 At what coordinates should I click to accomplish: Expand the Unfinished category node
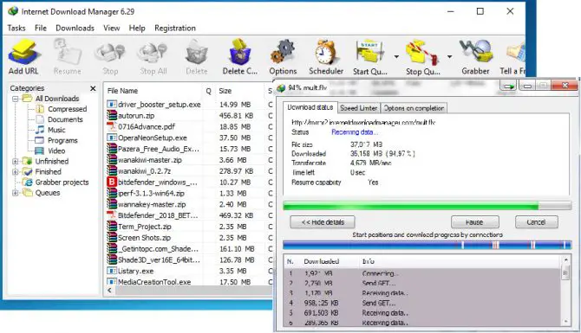[16, 161]
